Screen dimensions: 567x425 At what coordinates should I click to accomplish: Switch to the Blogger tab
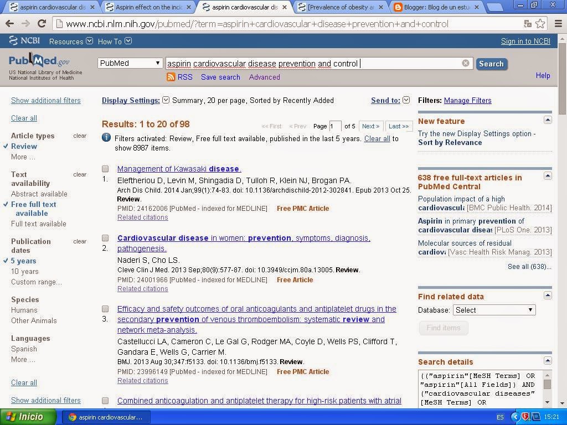point(436,7)
